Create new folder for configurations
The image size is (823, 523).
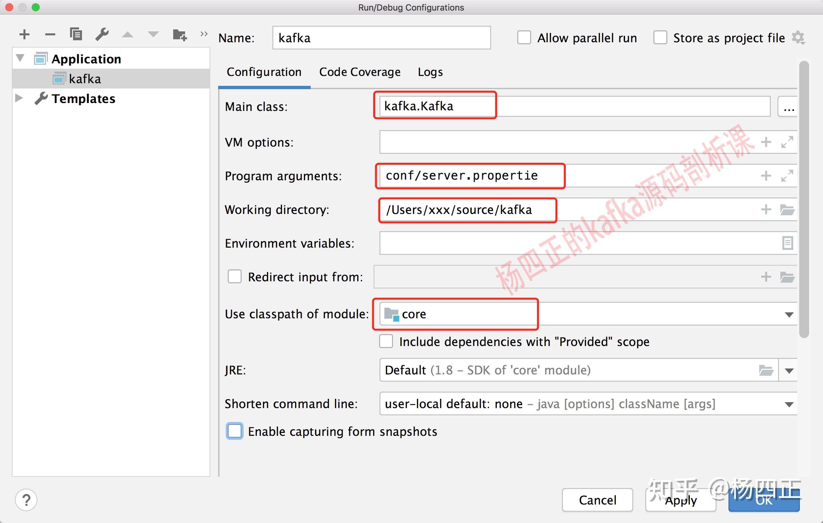click(x=180, y=35)
